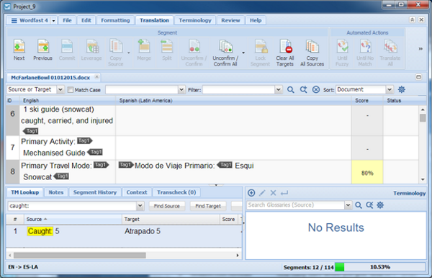The height and width of the screenshot is (278, 432).
Task: Switch to the Terminology ribbon tab
Action: tap(195, 20)
